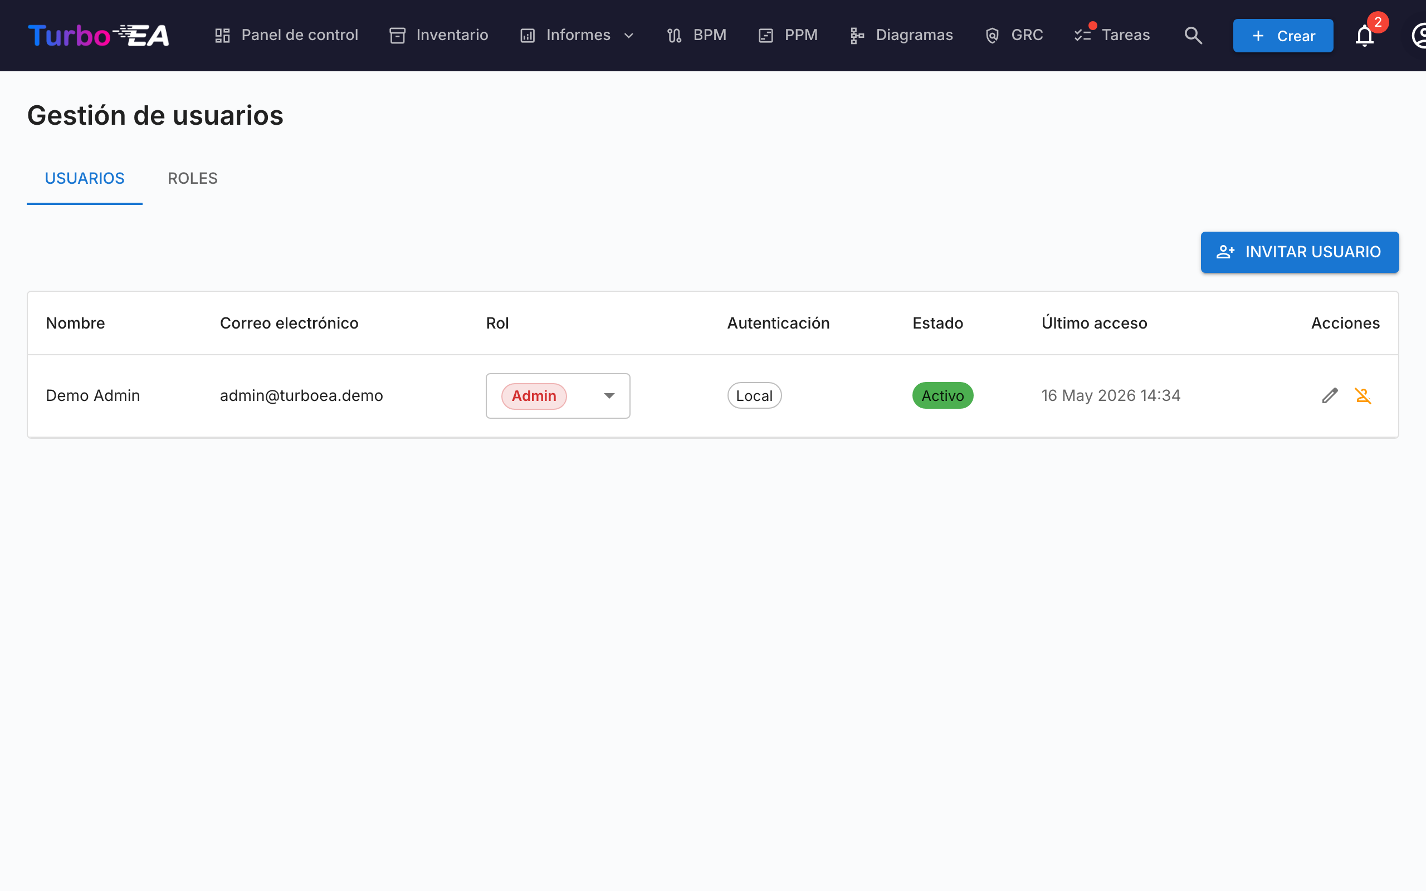Click the Activo status chip
Screen dimensions: 1426x891
[x=943, y=395]
